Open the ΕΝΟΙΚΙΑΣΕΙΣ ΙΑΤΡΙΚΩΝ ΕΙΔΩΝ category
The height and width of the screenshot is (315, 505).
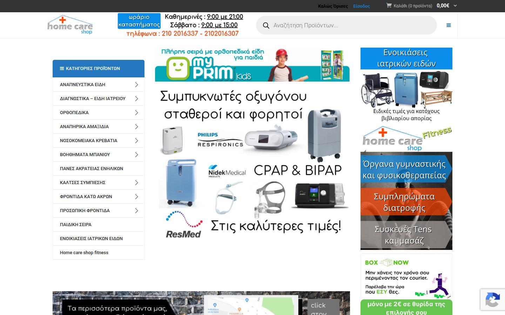pos(91,239)
